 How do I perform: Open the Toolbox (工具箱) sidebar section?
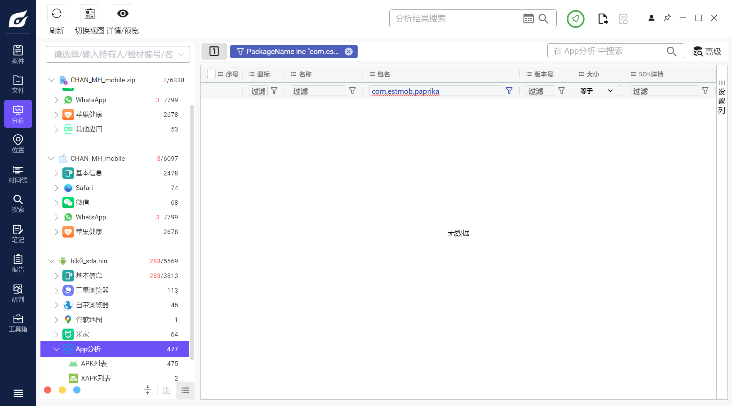click(x=18, y=323)
